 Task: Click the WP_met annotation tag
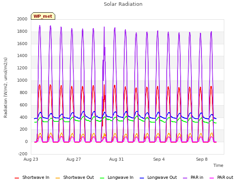tap(43, 16)
